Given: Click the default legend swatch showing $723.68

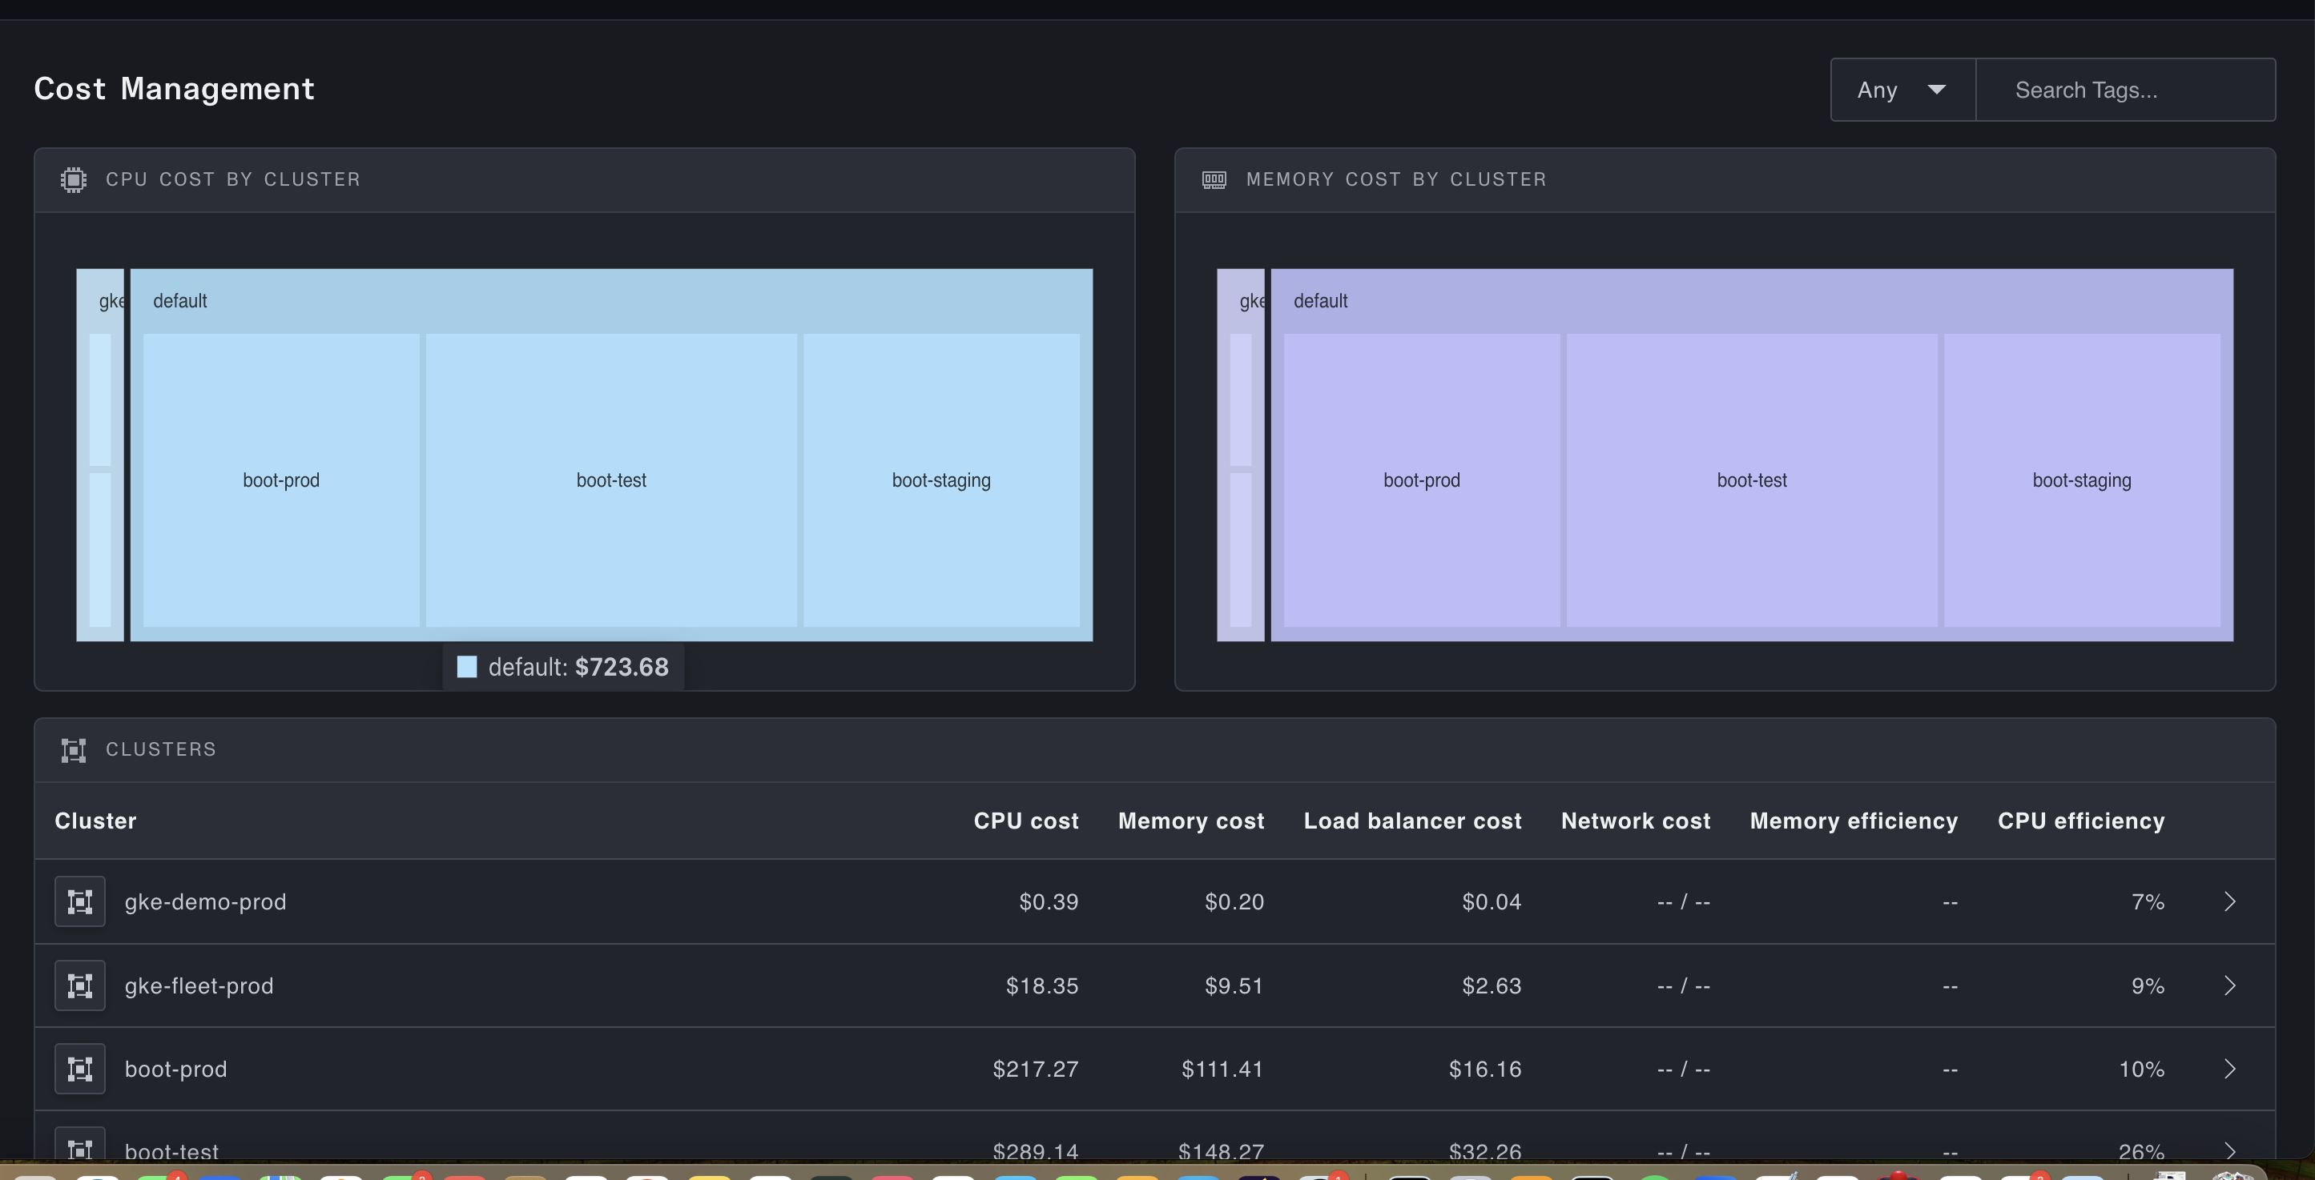Looking at the screenshot, I should (466, 667).
